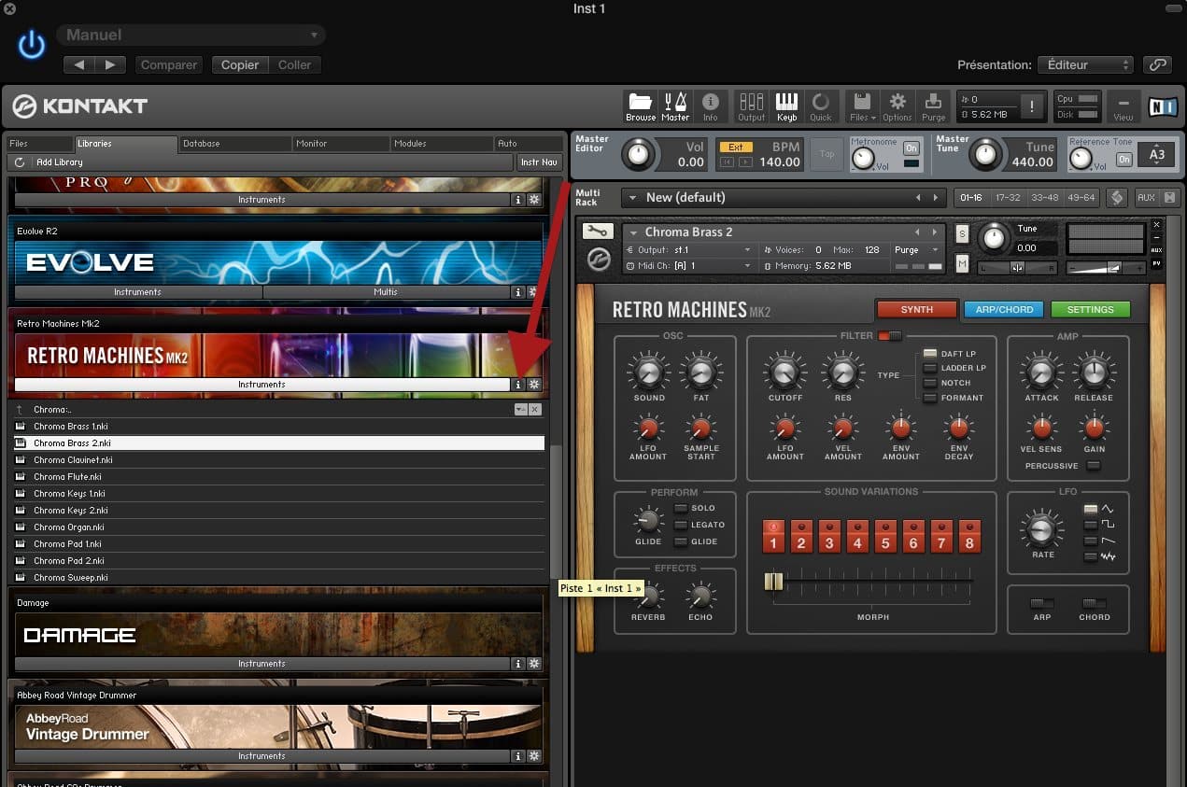Open Evolve R2 library gear settings
The width and height of the screenshot is (1187, 787).
click(534, 292)
